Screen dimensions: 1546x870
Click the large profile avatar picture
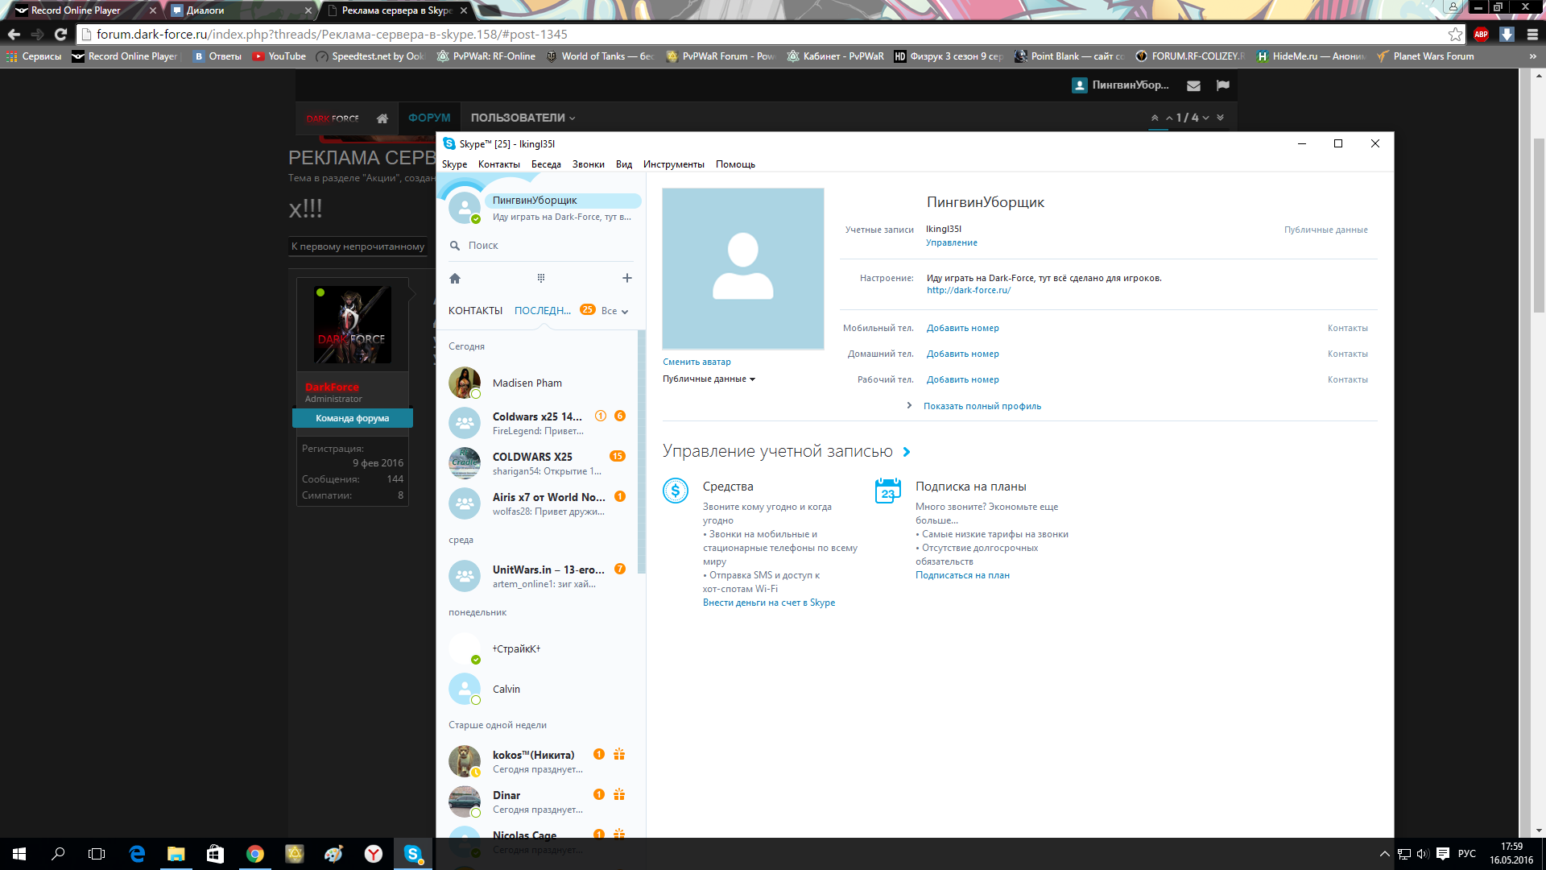[x=743, y=269]
